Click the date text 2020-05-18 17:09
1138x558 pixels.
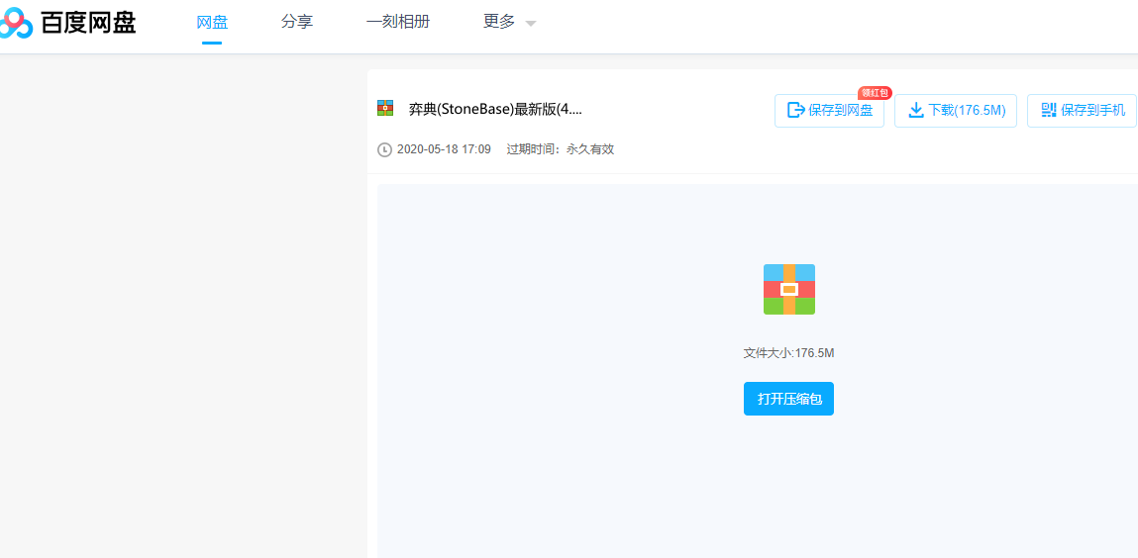[444, 150]
